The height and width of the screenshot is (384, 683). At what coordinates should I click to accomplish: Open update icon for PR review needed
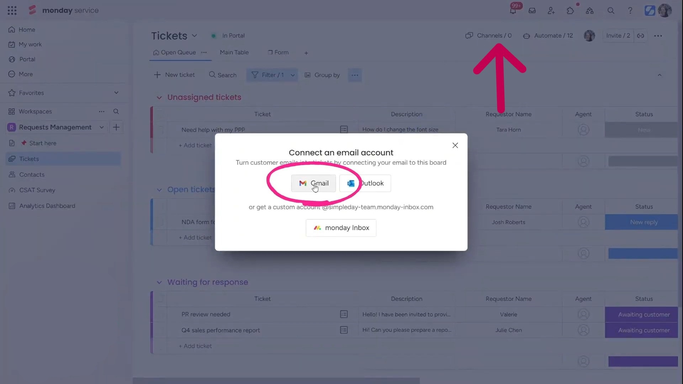344,314
